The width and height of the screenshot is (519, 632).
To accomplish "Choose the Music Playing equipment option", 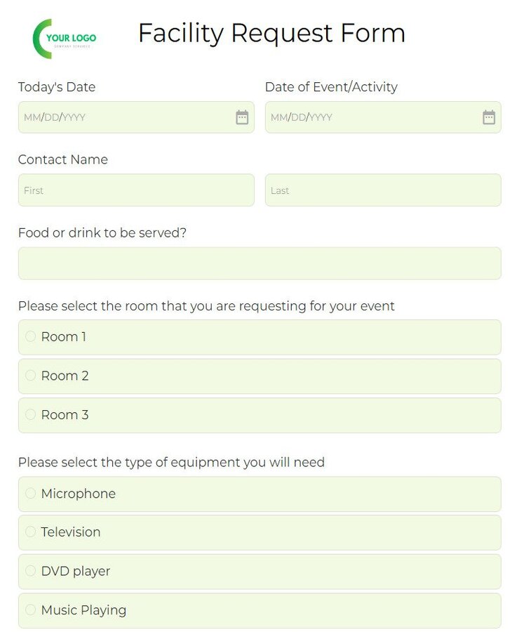I will (31, 610).
